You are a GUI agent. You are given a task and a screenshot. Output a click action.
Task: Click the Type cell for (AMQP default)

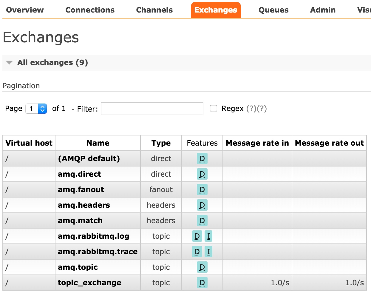(x=161, y=158)
